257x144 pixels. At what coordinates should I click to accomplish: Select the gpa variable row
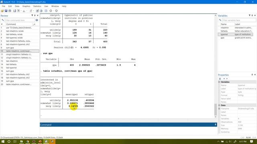coord(236,38)
